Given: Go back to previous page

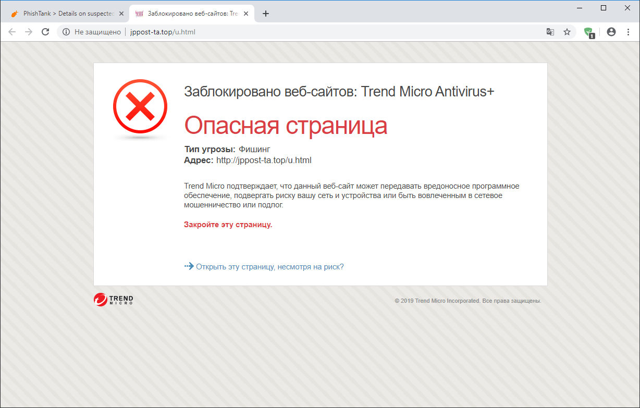Looking at the screenshot, I should 12,32.
